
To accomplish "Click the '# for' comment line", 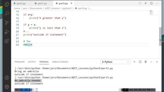I will point(27,41).
